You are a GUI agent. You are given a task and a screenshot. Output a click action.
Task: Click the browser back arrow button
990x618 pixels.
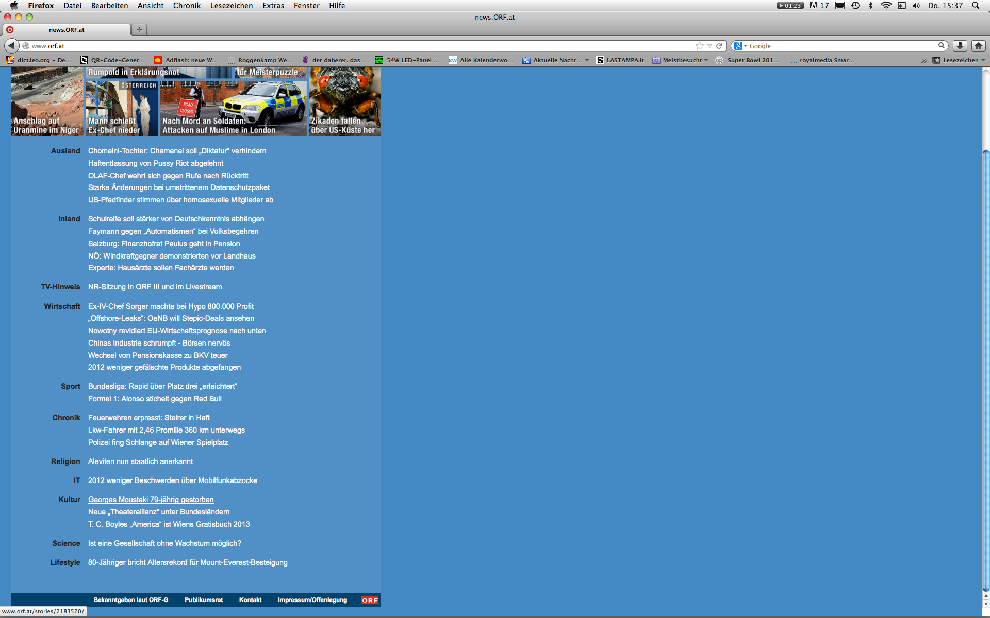click(x=11, y=46)
